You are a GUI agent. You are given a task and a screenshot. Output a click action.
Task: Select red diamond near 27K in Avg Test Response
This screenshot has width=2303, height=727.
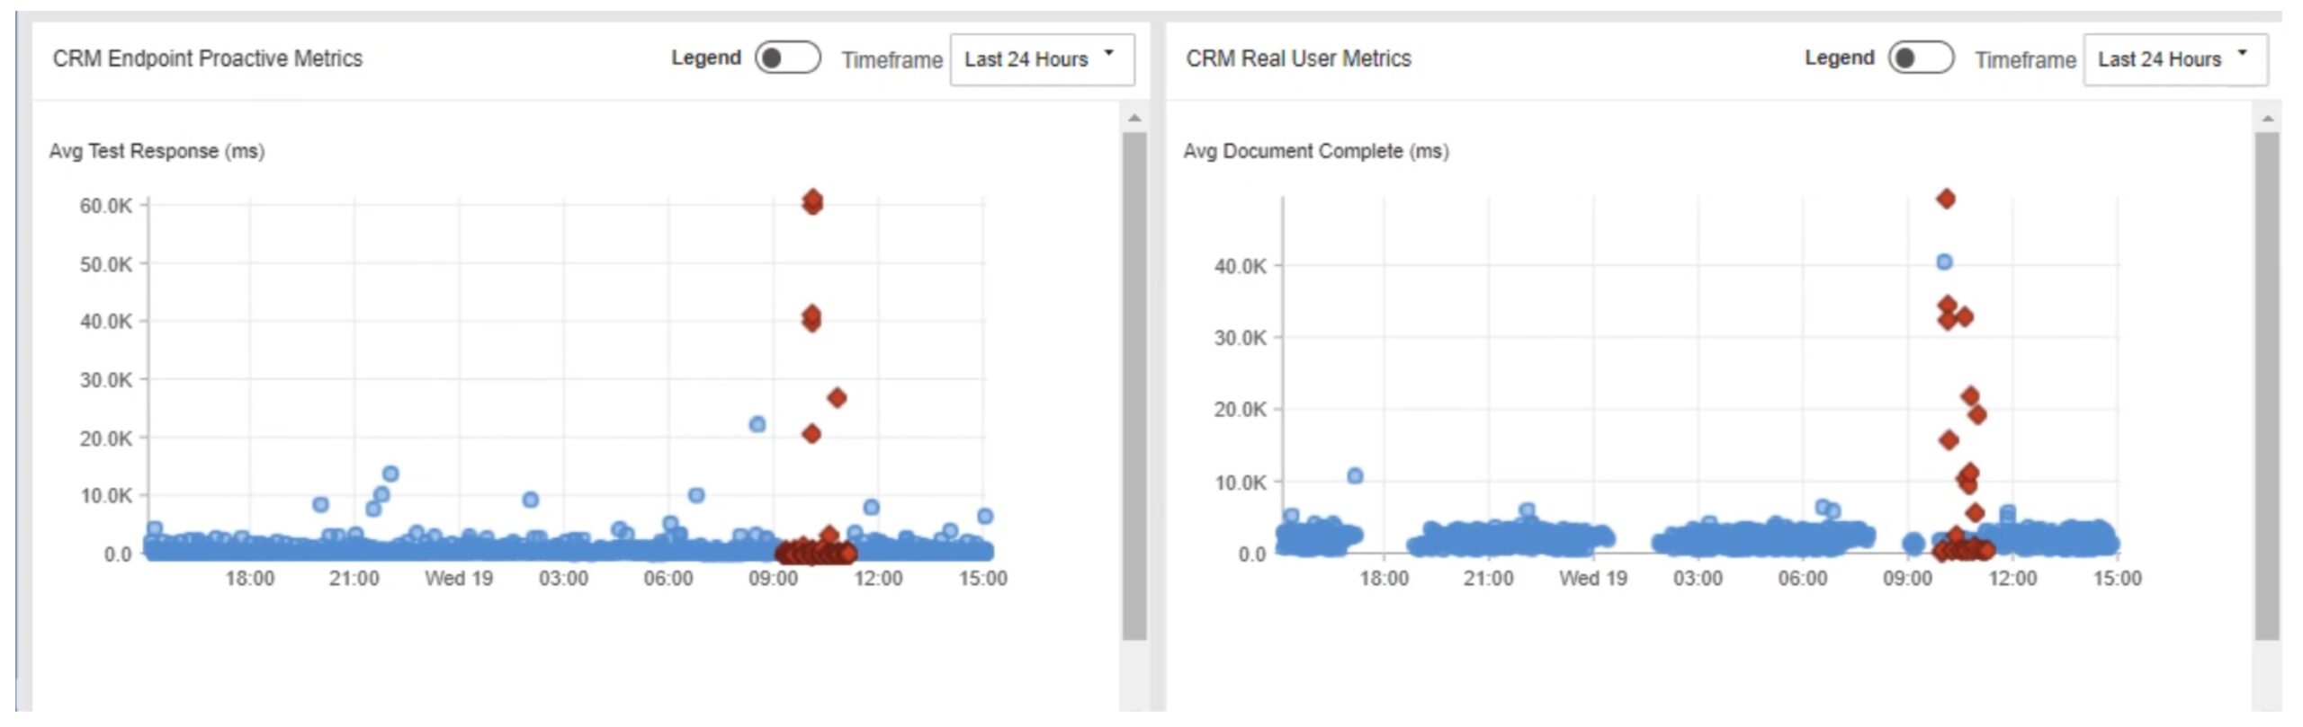coord(837,398)
